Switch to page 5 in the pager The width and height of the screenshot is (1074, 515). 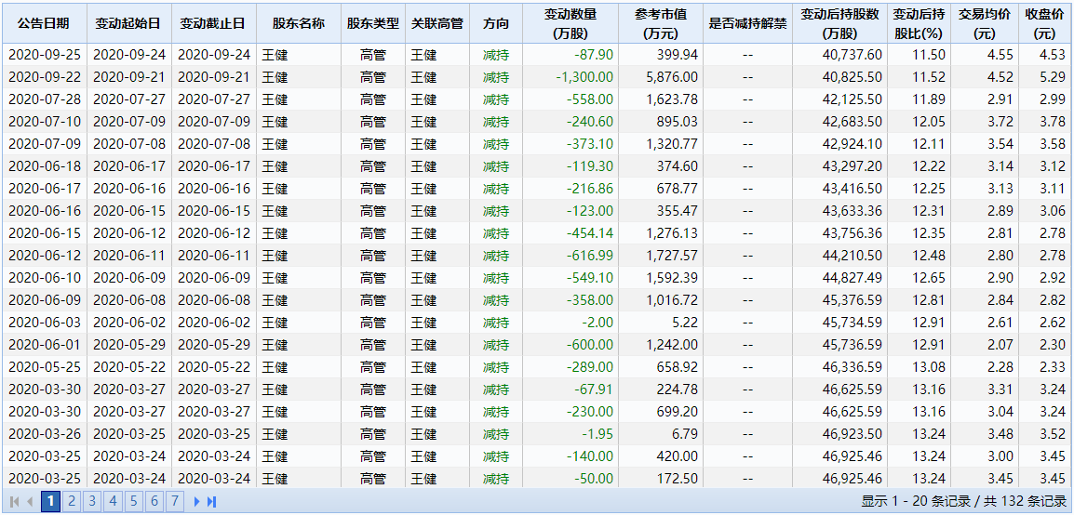pos(134,502)
